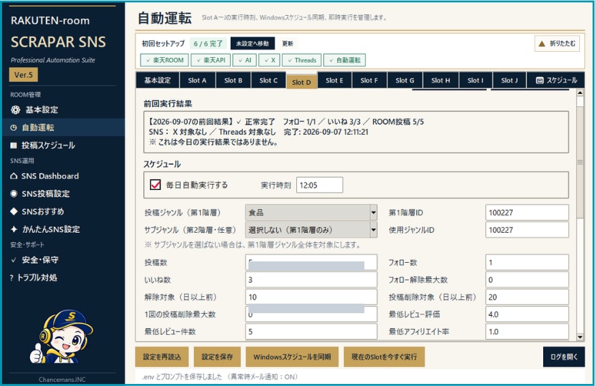Click the clock icon beside 自動運転
595x386 pixels.
tap(13, 127)
